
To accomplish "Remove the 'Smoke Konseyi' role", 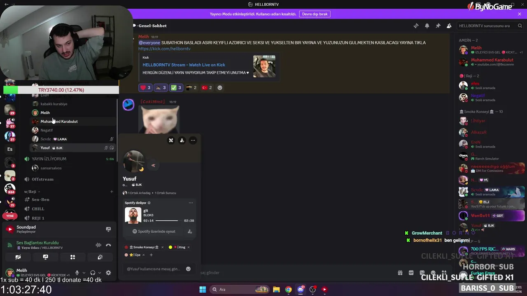I will tap(162, 247).
